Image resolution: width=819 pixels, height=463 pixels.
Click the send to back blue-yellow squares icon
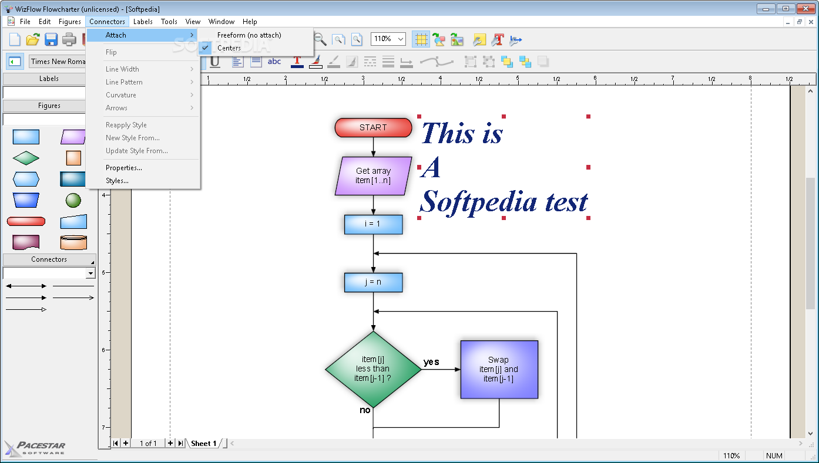click(525, 61)
